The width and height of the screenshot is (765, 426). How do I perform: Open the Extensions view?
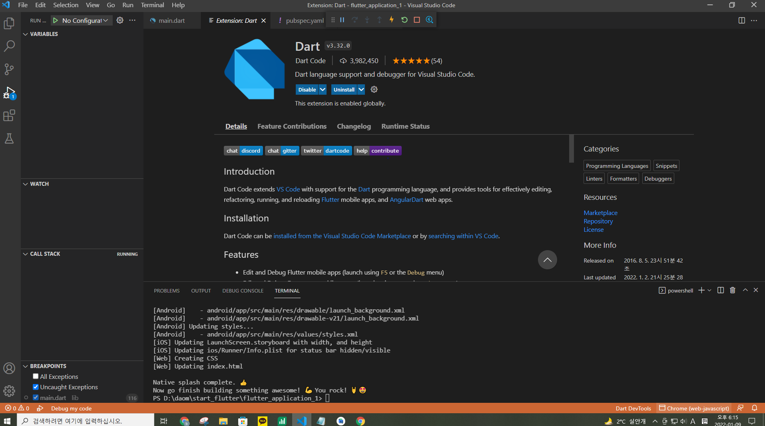click(x=9, y=115)
